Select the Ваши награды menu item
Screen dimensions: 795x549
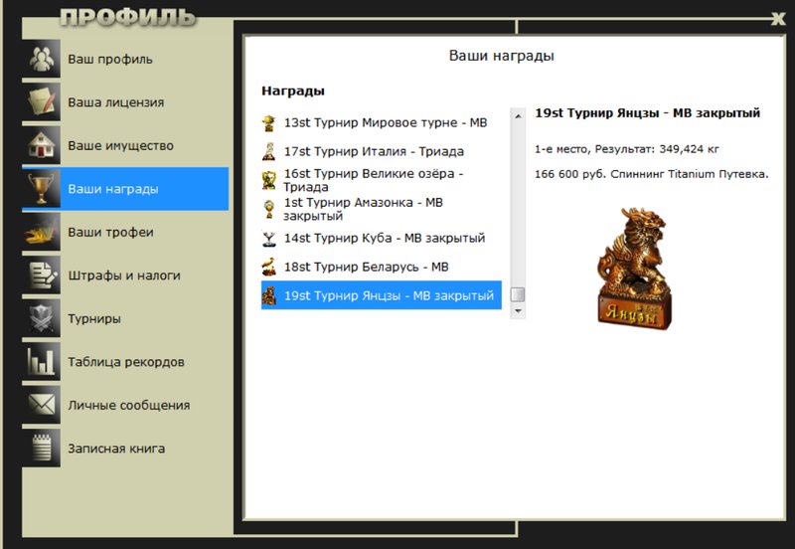[125, 189]
